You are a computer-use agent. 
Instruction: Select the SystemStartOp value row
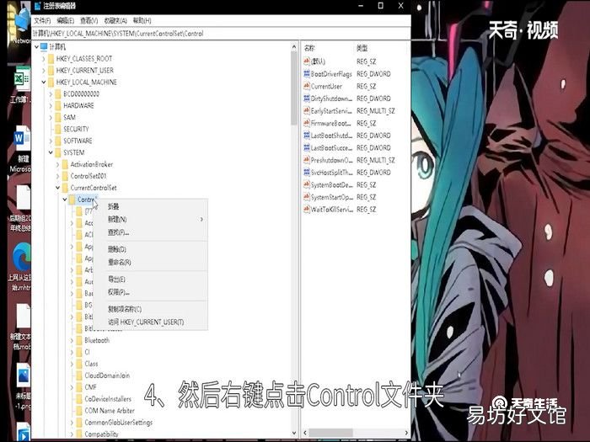tap(340, 197)
